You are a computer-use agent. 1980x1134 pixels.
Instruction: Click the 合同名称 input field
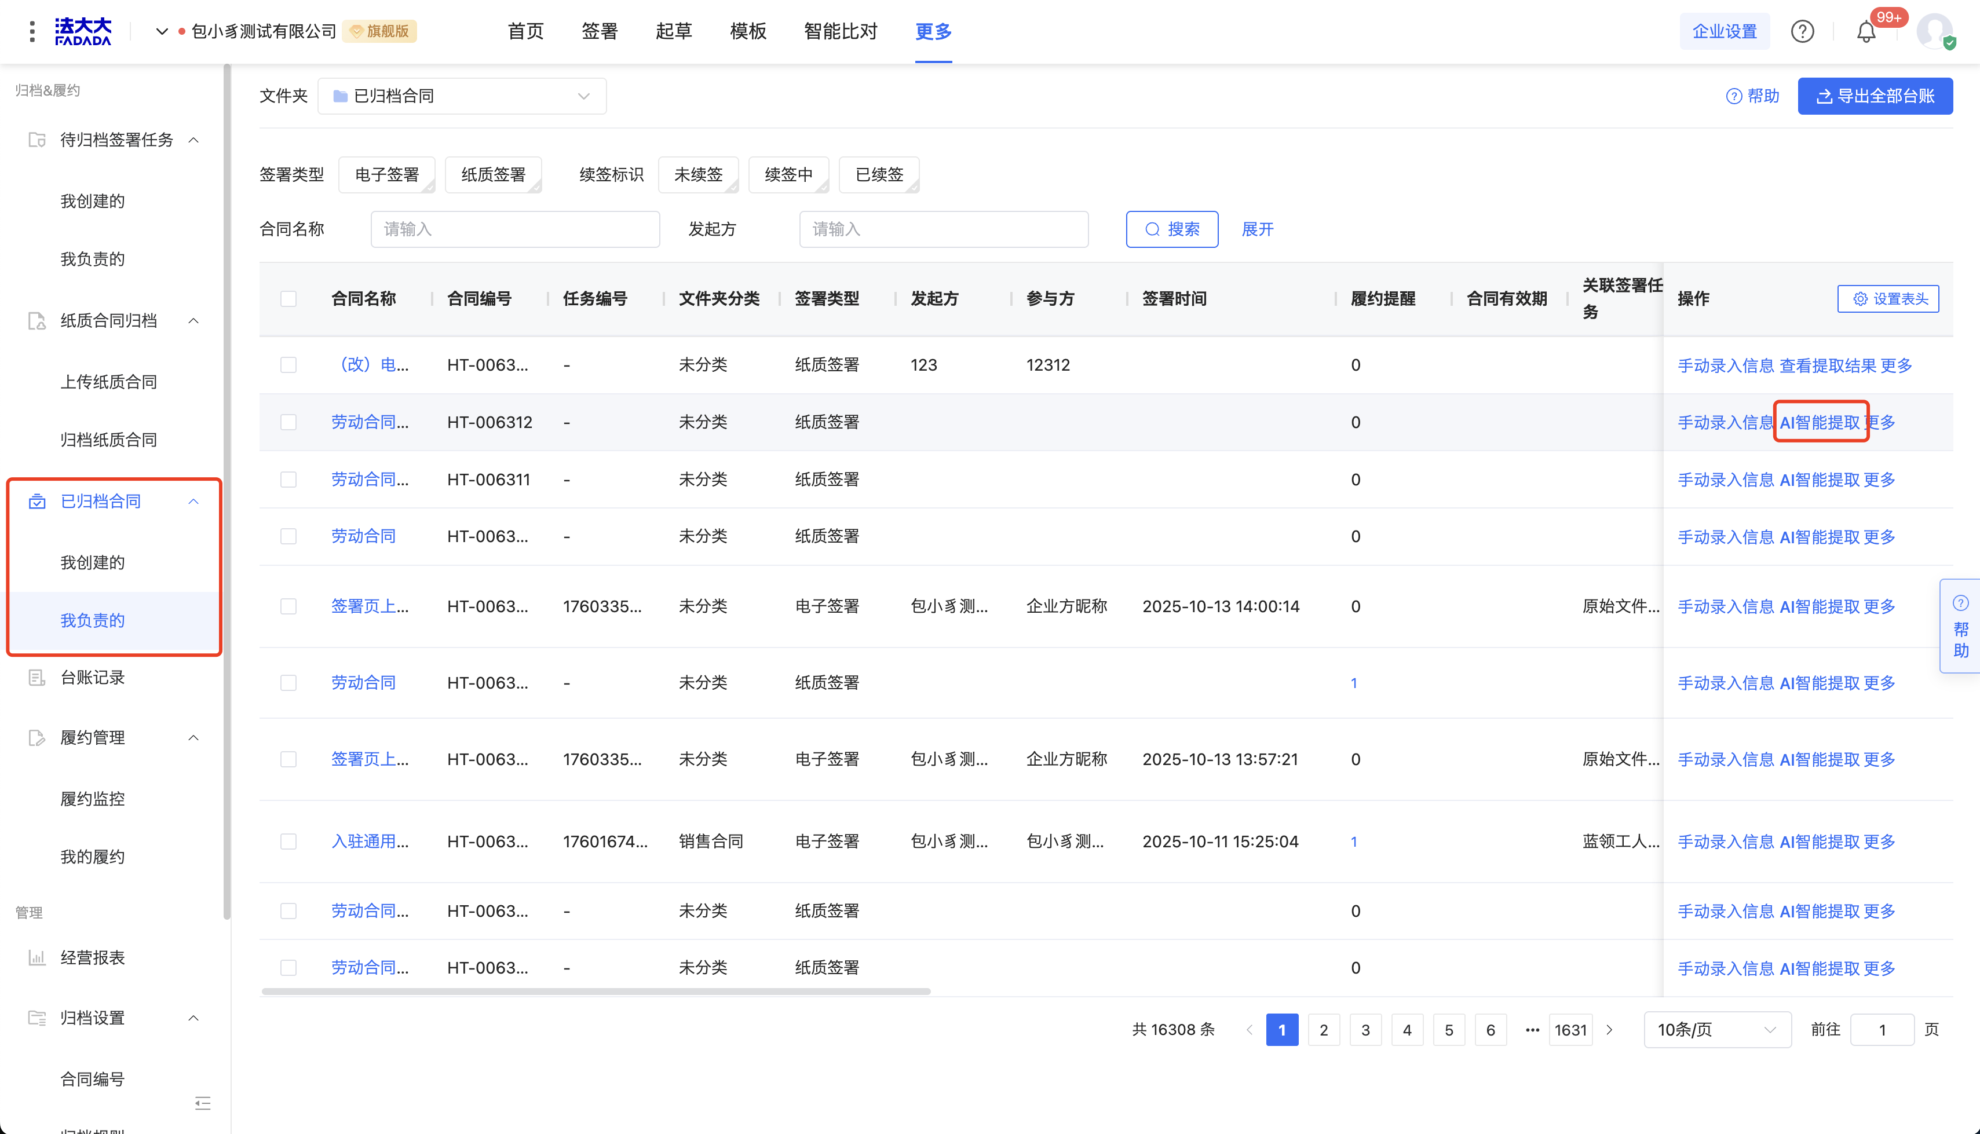point(515,229)
